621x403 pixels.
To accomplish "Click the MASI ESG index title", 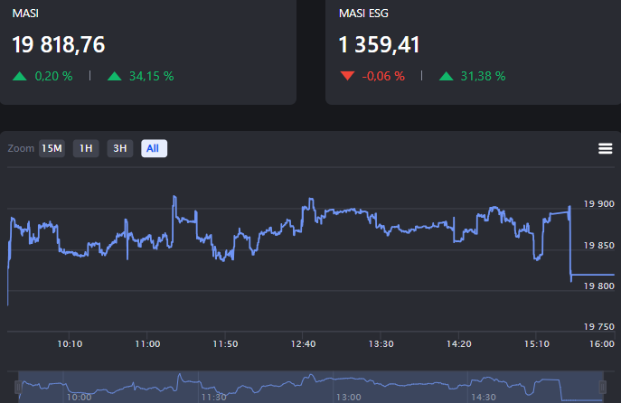I will click(x=363, y=14).
